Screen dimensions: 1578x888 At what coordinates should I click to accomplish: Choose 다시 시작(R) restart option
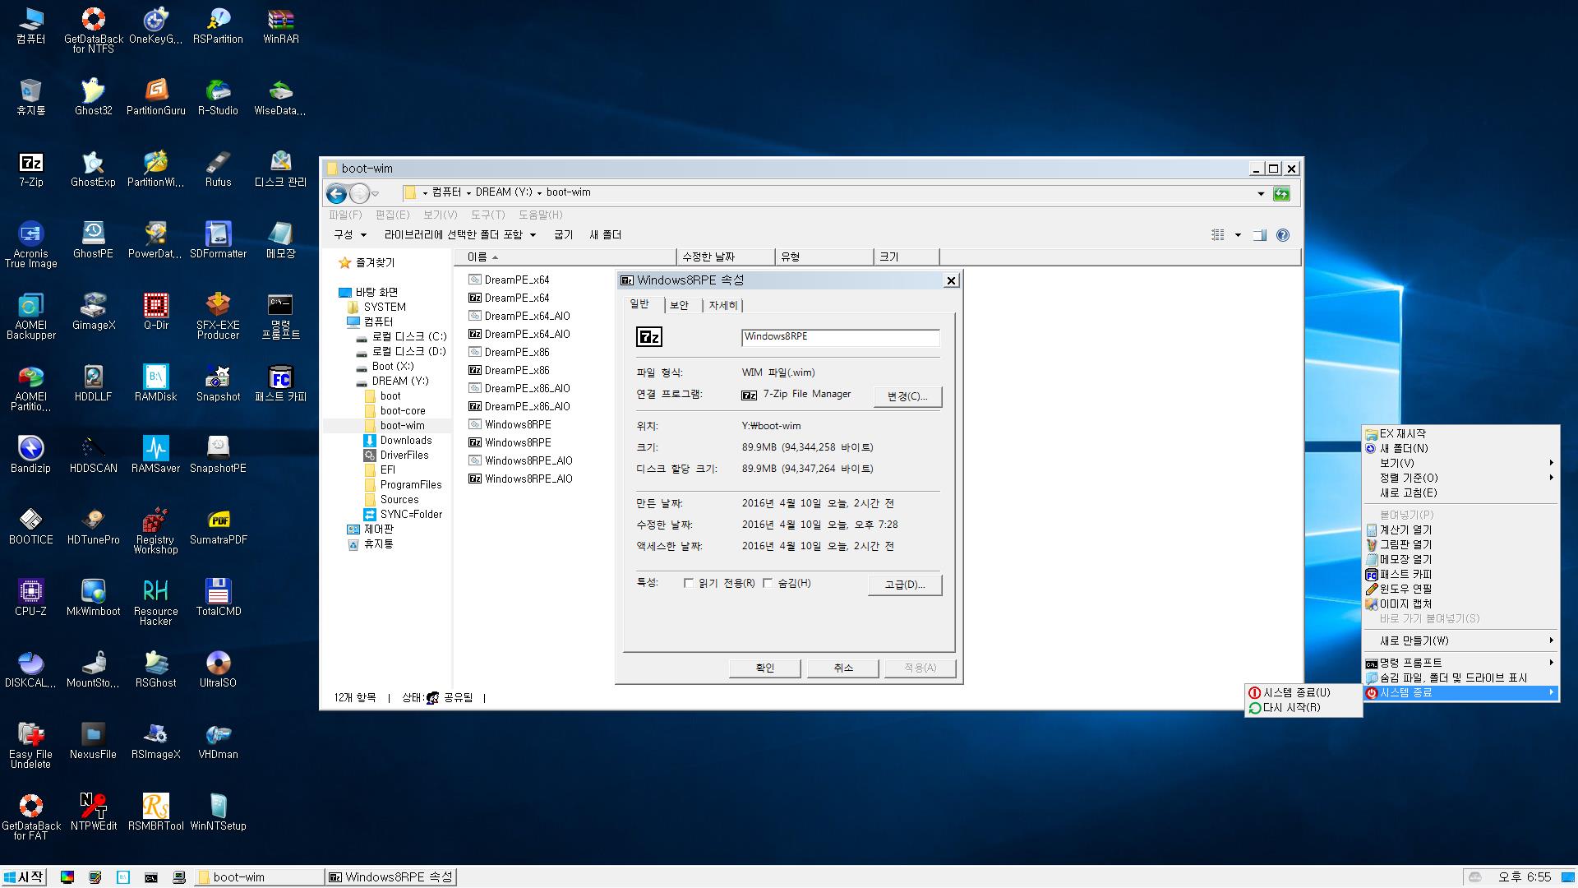1303,707
